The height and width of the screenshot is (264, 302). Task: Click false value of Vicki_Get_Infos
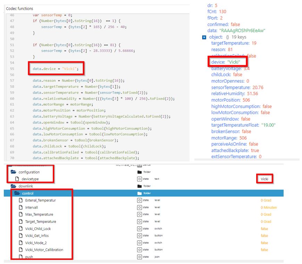(x=264, y=236)
